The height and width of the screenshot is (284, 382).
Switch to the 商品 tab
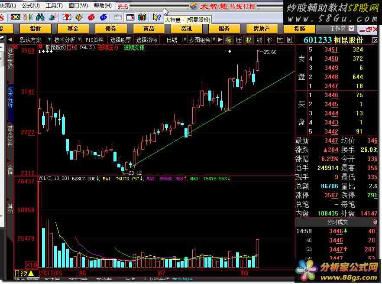point(149,29)
